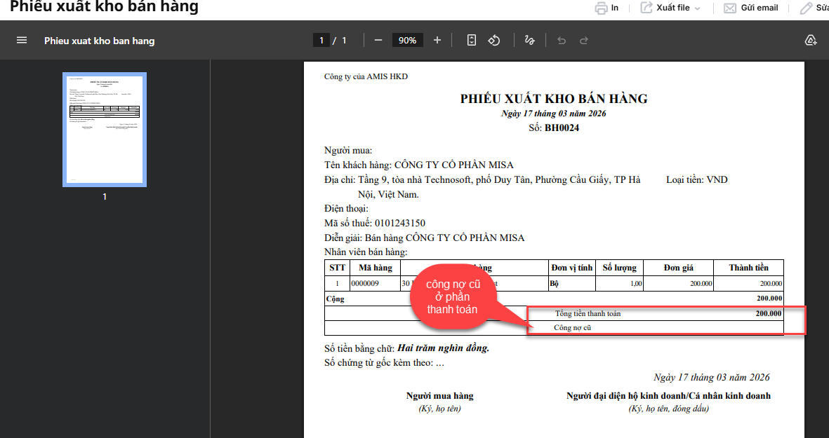Screen dimensions: 829x438
Task: Click the redo arrow in PDF toolbar
Action: coord(584,41)
